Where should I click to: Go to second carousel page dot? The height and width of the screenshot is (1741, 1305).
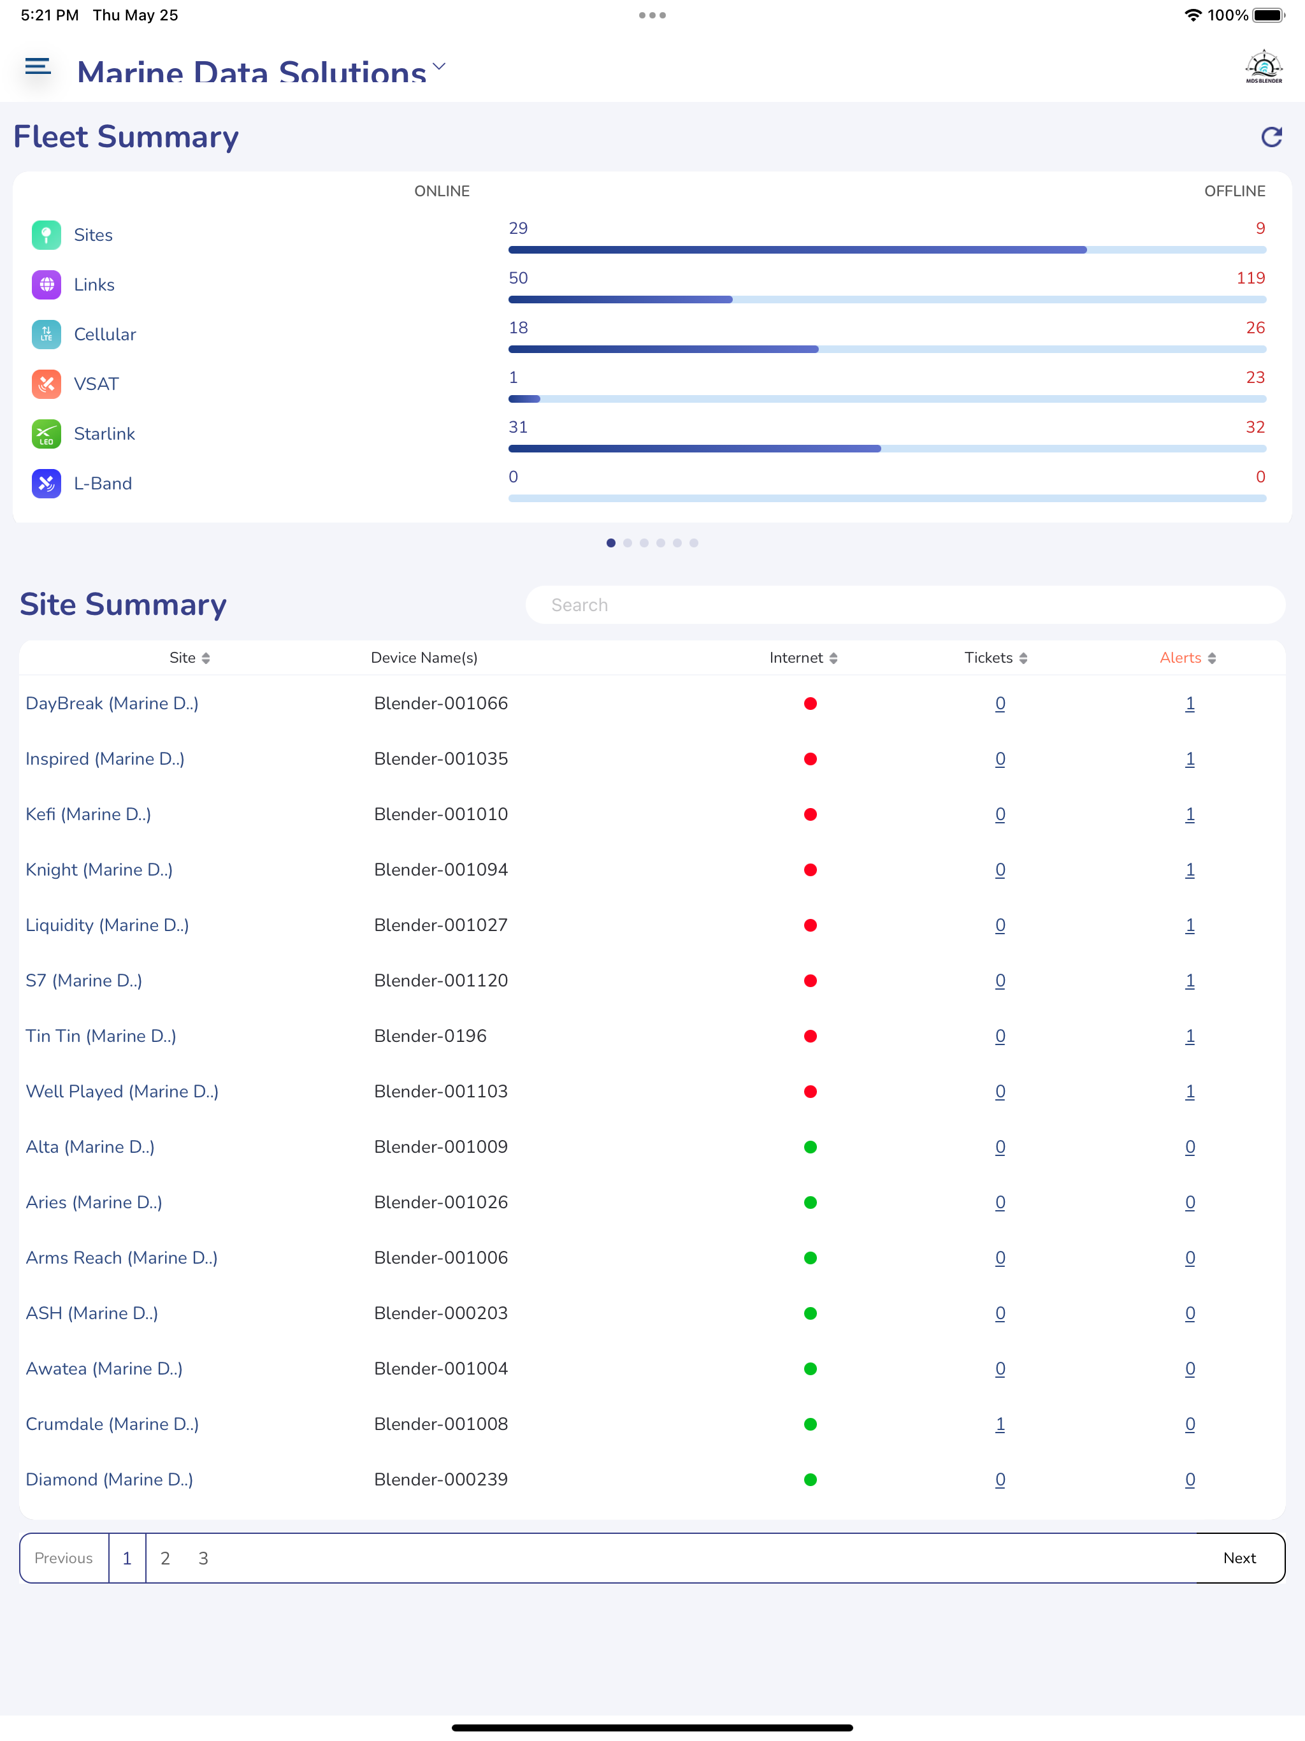pos(627,542)
